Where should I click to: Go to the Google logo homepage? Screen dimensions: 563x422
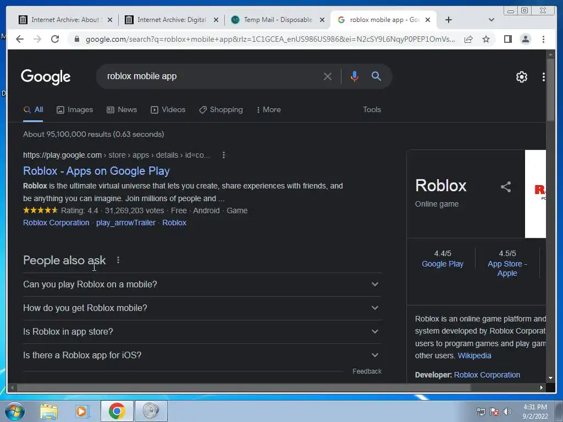click(x=46, y=77)
